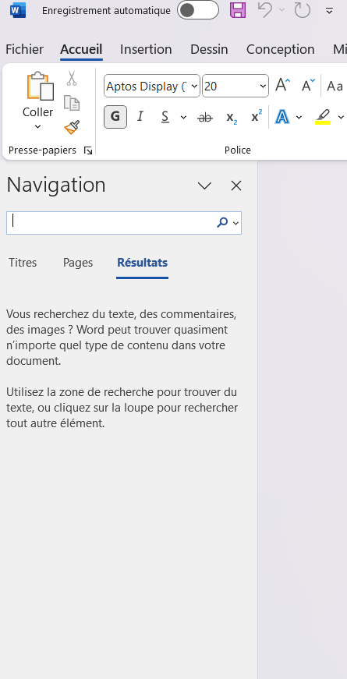Switch to the Titres navigation tab
This screenshot has width=347, height=679.
[23, 263]
